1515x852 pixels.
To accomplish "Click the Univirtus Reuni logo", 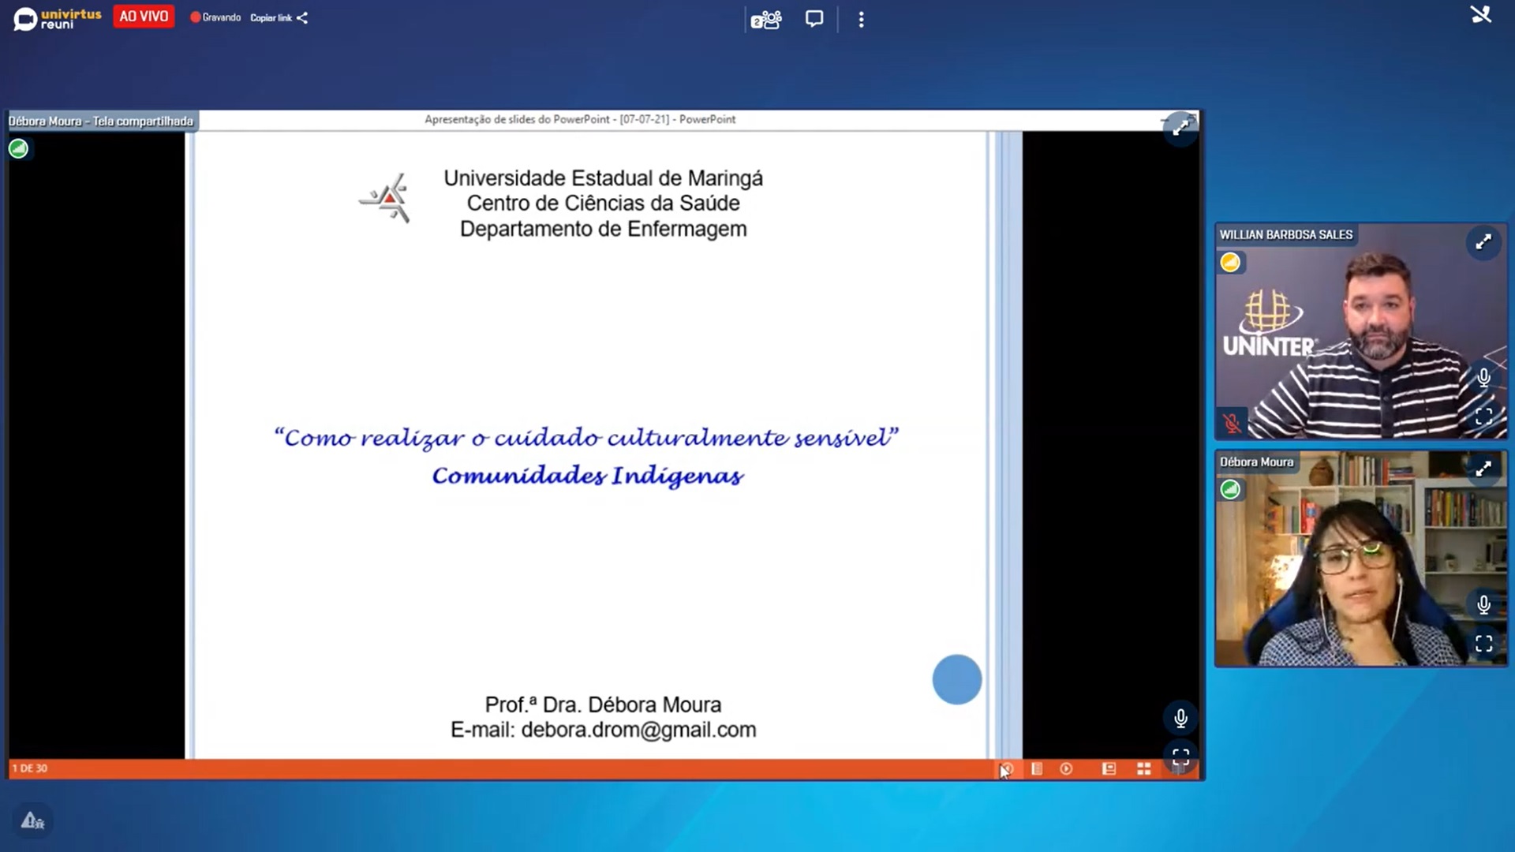I will tap(58, 18).
